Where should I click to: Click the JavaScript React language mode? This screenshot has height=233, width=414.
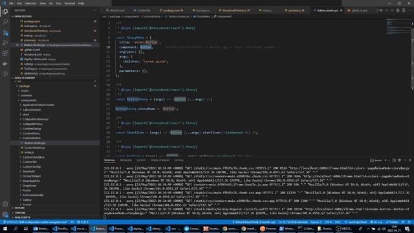(356, 222)
